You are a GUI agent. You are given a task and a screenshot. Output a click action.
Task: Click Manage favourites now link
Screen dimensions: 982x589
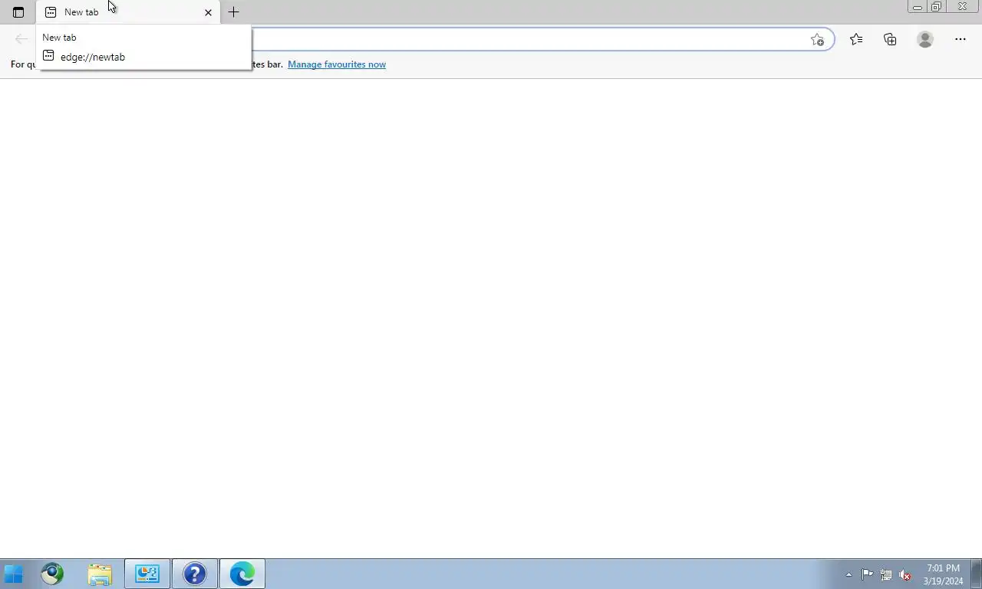[337, 64]
